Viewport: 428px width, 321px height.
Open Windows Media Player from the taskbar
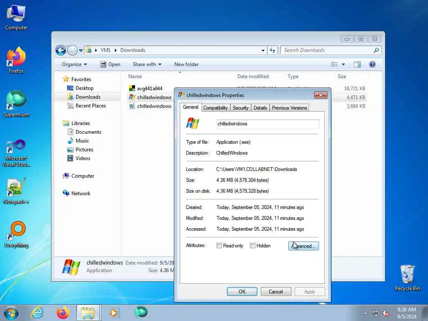click(x=114, y=313)
